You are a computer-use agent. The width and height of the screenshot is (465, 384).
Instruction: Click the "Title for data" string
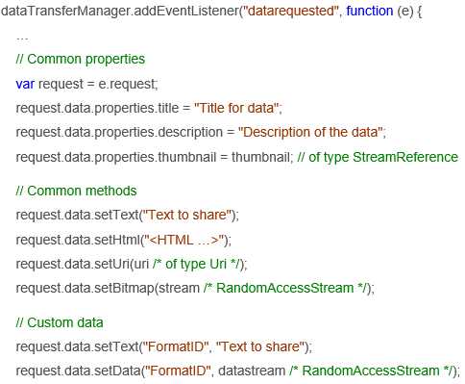[236, 108]
